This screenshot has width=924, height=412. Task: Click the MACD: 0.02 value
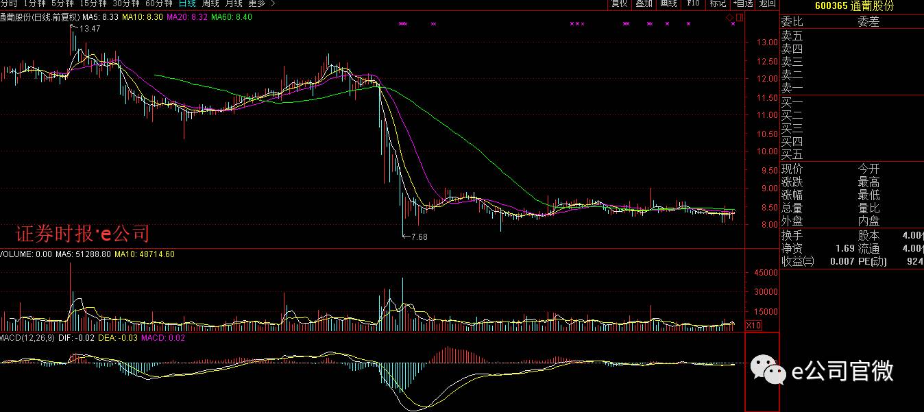click(x=162, y=338)
